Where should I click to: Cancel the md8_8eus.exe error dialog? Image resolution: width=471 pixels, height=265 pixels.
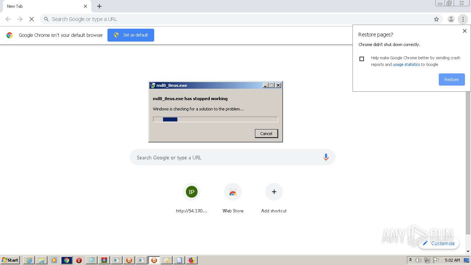(x=266, y=134)
